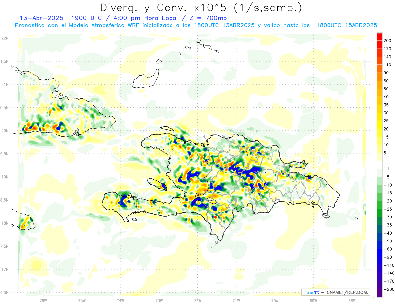Click the '1800UTC_15ABR2025' valid-until timestamp
Screen dimensions: 395x305
coord(347,25)
